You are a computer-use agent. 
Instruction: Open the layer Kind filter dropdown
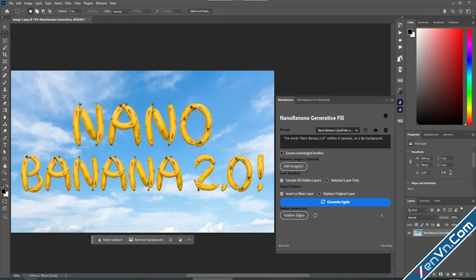417,210
